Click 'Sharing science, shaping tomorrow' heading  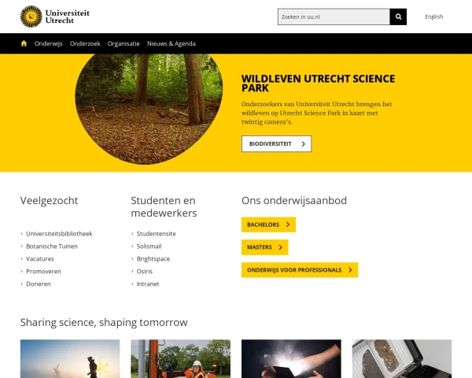[x=104, y=322]
